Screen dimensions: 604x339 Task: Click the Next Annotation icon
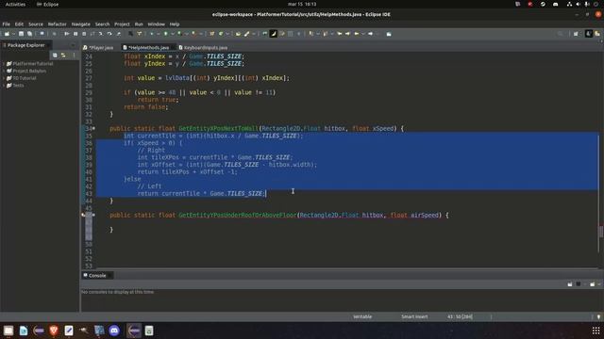310,34
